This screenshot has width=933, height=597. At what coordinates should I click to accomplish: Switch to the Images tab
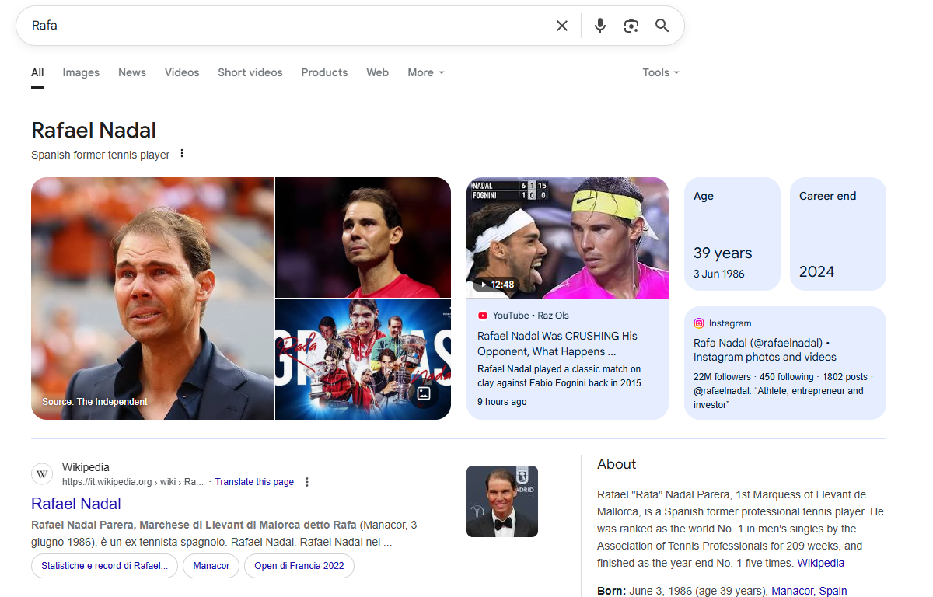point(81,72)
